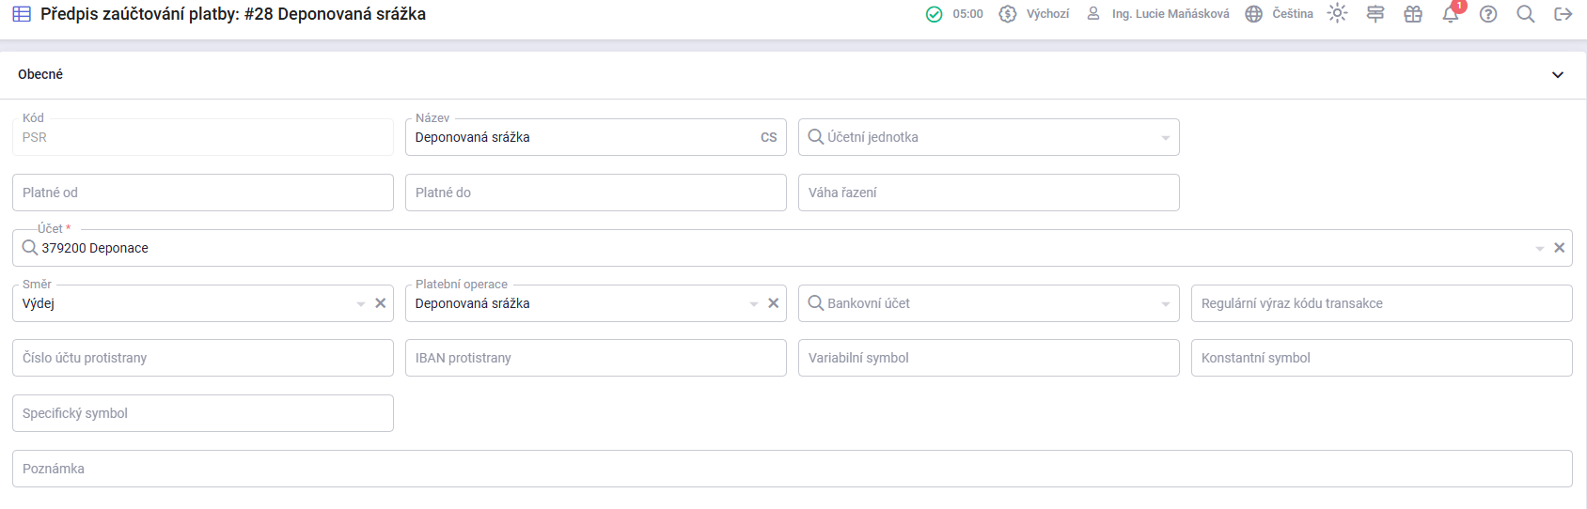1587x509 pixels.
Task: Open the Čeština language menu
Action: coord(1279,14)
